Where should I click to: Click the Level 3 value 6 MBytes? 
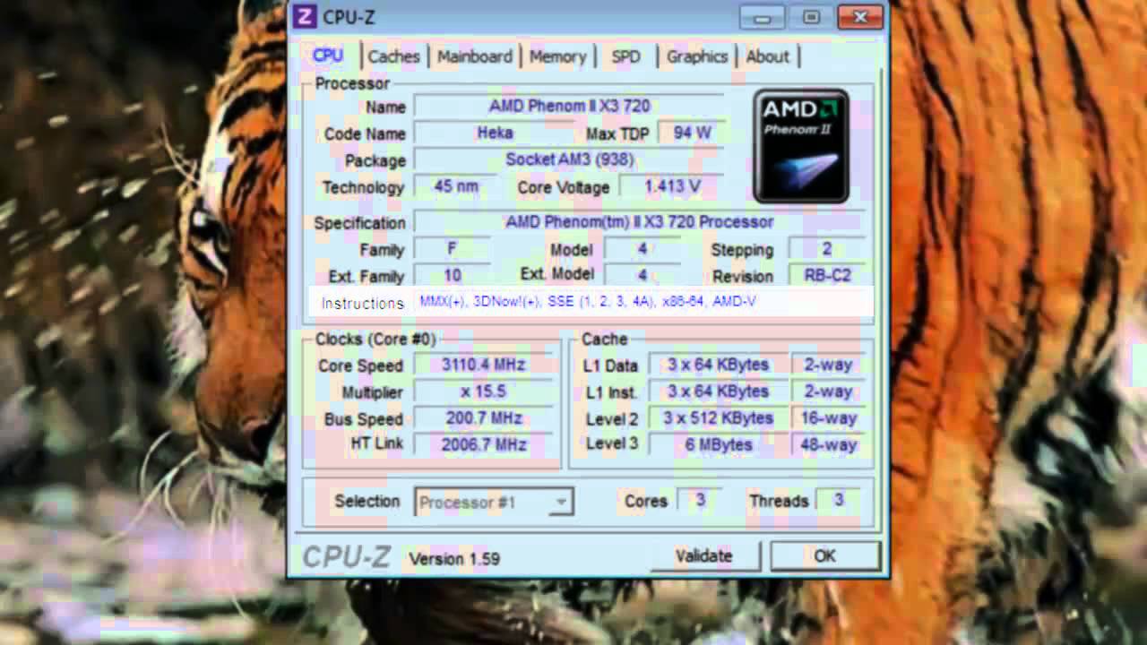[x=718, y=444]
